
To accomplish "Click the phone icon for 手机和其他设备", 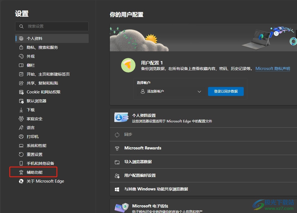I will (x=21, y=163).
